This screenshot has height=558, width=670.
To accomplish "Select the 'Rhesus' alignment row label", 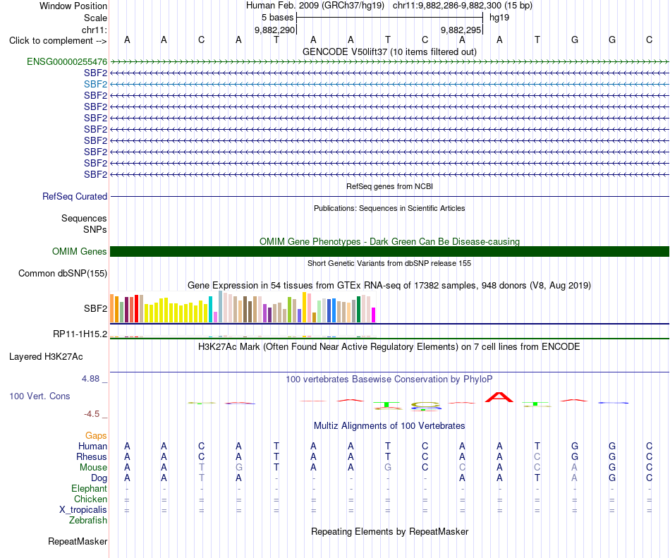I will coord(92,456).
